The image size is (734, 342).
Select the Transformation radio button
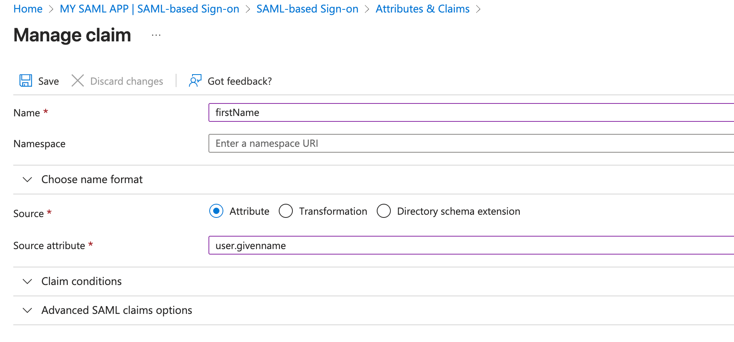[x=286, y=211]
